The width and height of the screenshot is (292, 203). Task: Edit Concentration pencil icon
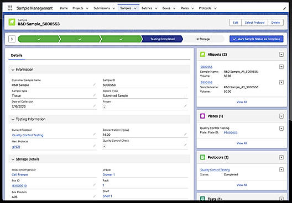(185, 135)
